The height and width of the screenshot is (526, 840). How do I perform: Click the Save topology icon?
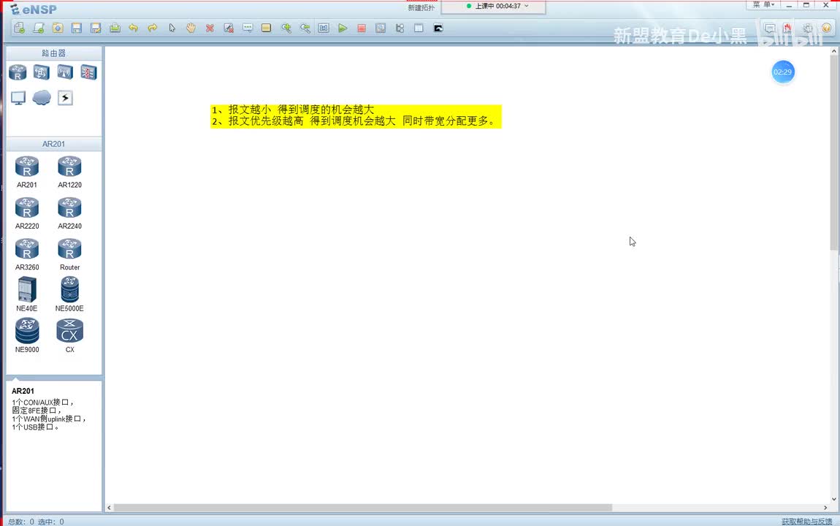point(77,28)
